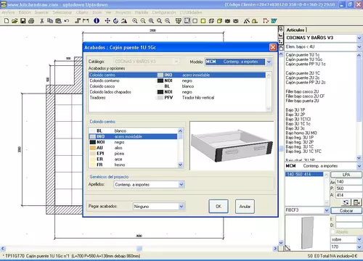Click the drawer preview image in dialog
The height and width of the screenshot is (261, 363).
[232, 146]
